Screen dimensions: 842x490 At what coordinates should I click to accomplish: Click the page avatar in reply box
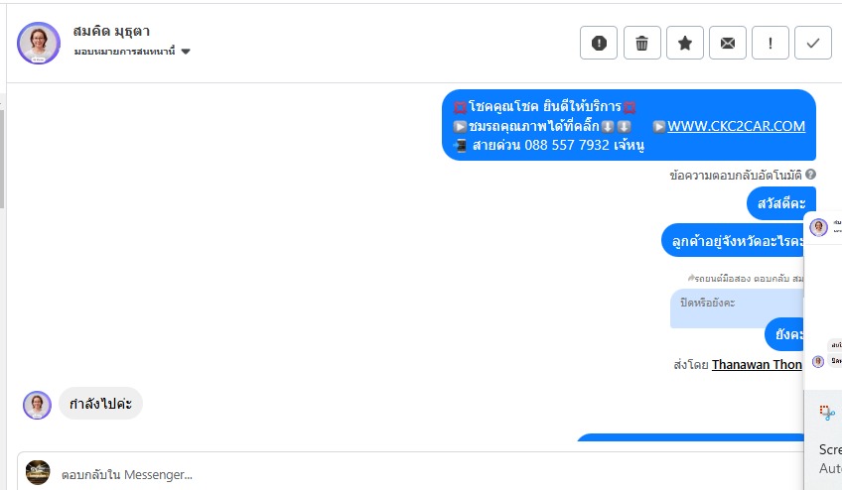pyautogui.click(x=38, y=472)
